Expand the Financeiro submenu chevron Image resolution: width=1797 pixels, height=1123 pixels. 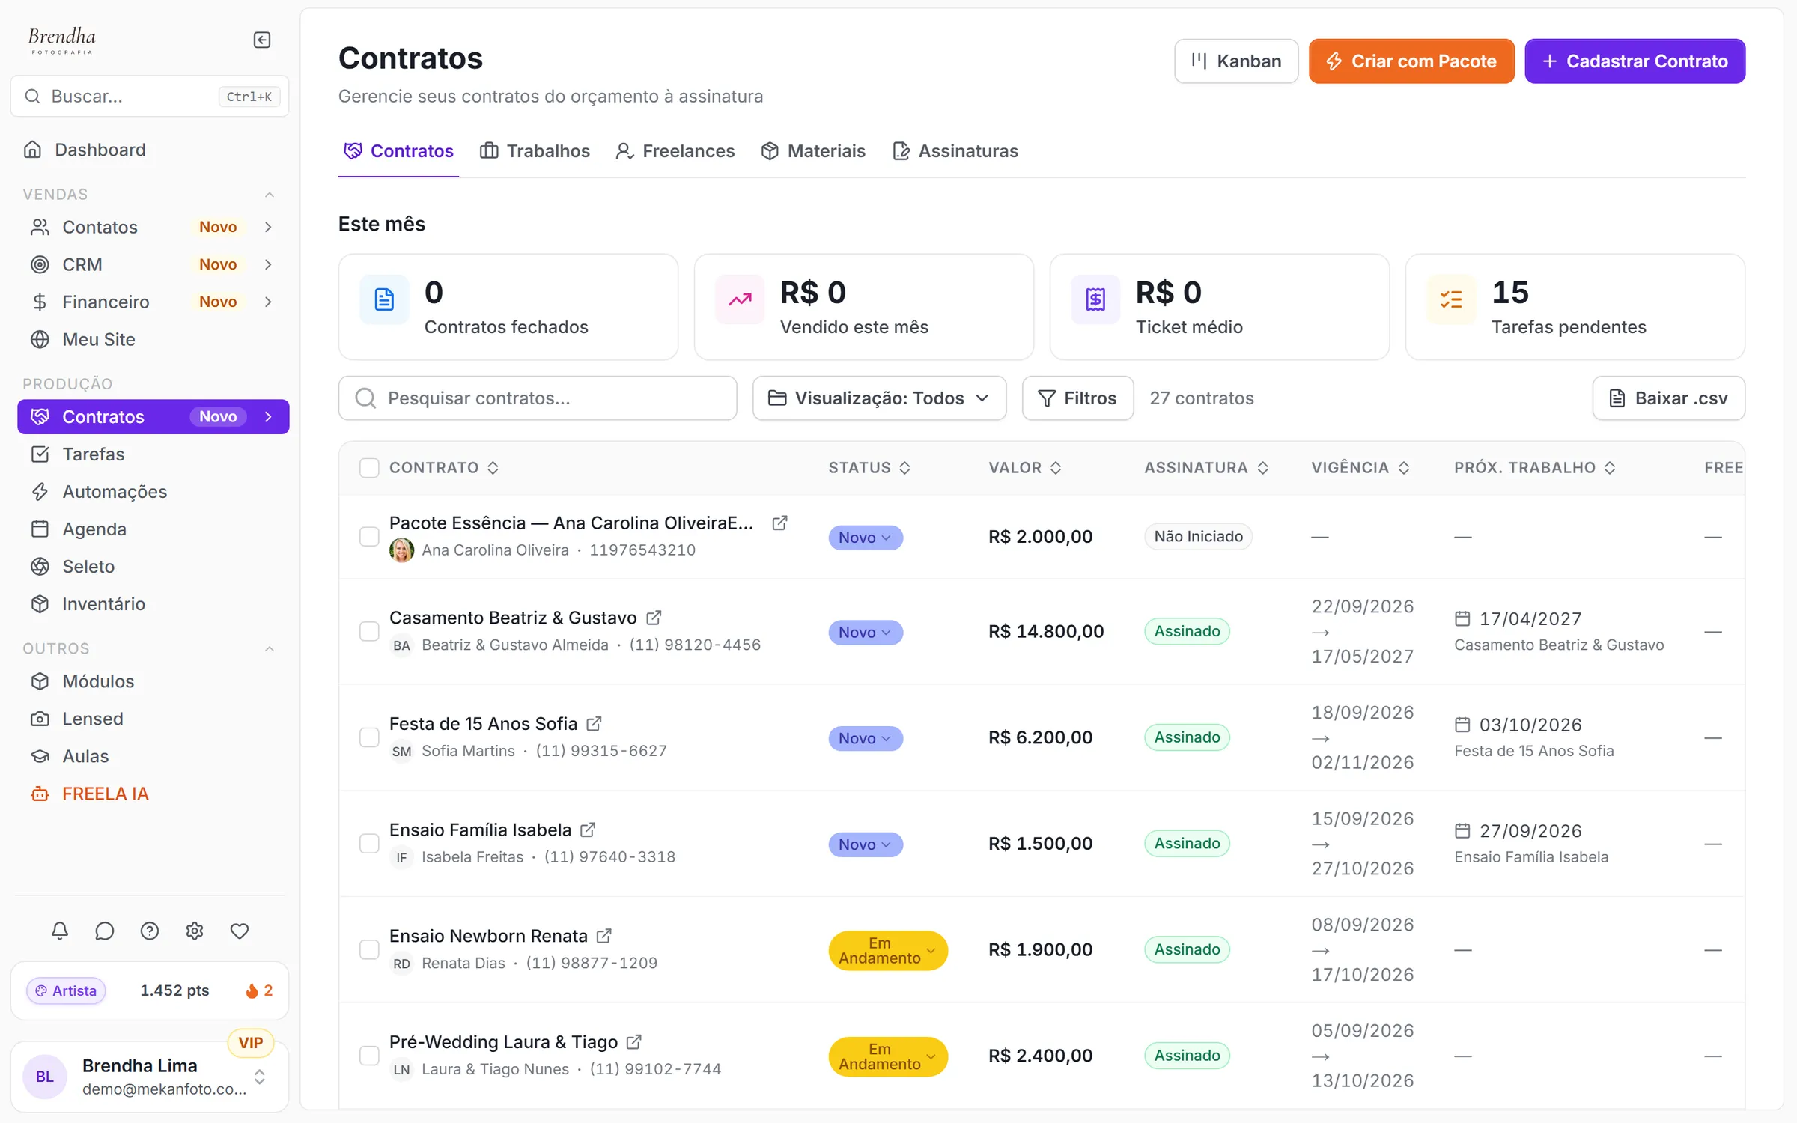pyautogui.click(x=268, y=302)
